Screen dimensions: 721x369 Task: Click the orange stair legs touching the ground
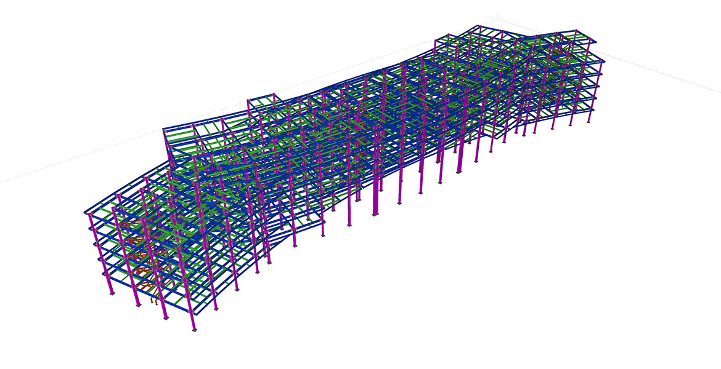click(x=154, y=303)
